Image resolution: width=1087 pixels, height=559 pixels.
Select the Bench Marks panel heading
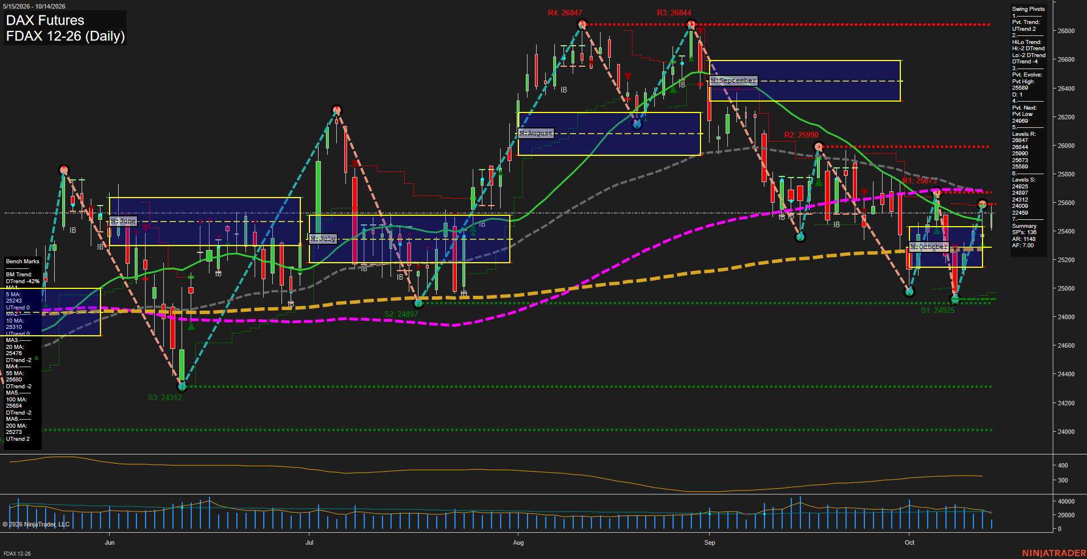(x=23, y=262)
